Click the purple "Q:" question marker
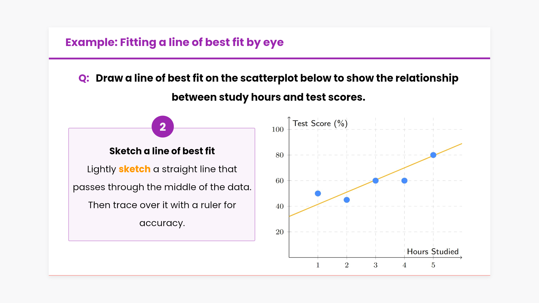The height and width of the screenshot is (303, 539). [x=84, y=78]
